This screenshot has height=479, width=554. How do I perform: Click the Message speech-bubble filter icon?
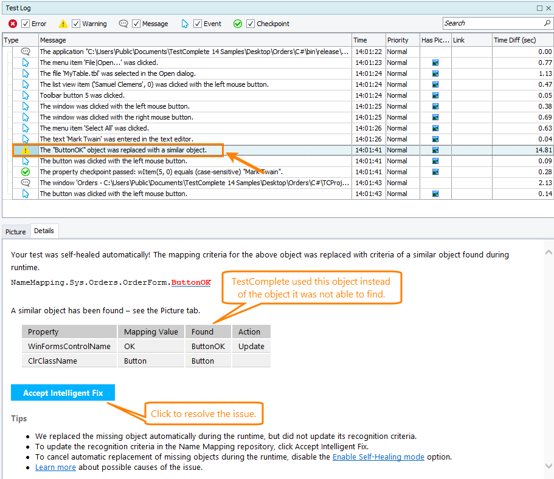tap(123, 23)
